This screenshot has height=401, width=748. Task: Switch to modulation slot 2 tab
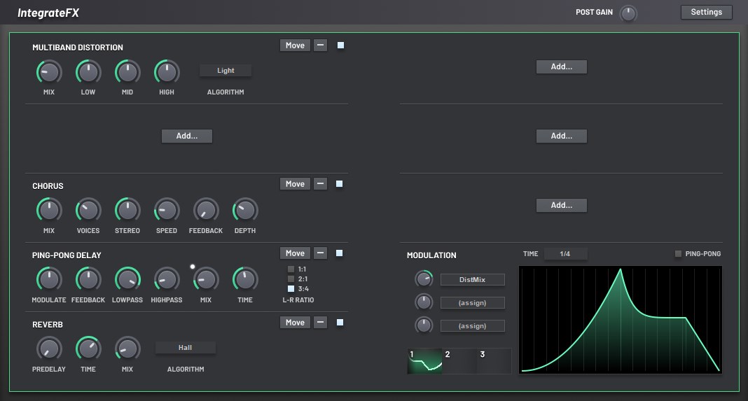(x=459, y=361)
